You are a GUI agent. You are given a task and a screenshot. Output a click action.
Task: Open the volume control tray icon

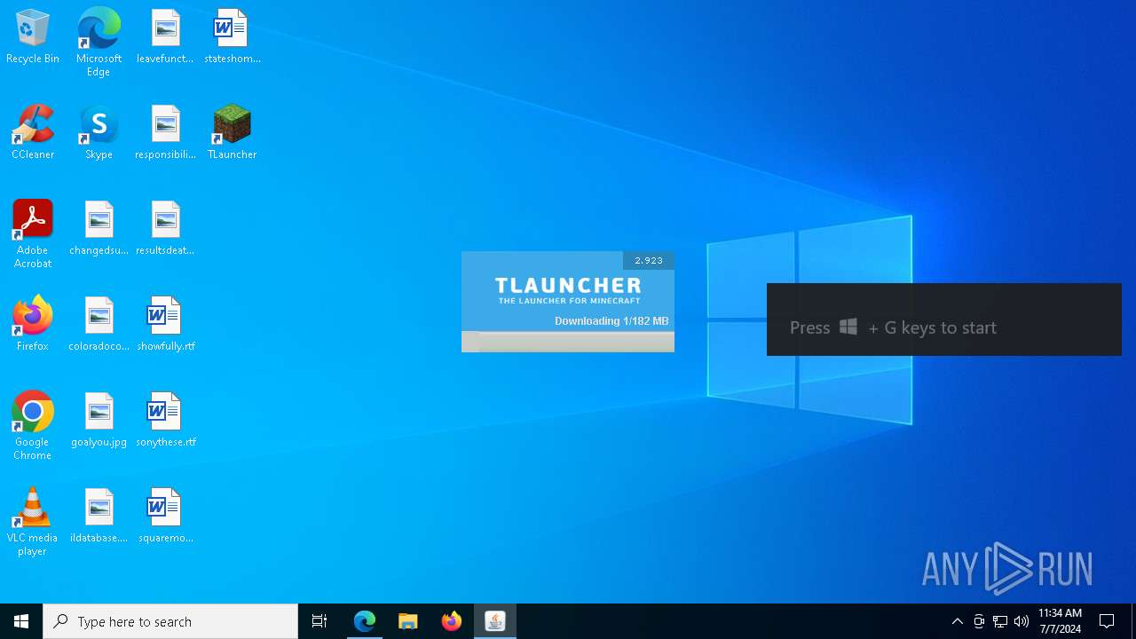pyautogui.click(x=1022, y=621)
